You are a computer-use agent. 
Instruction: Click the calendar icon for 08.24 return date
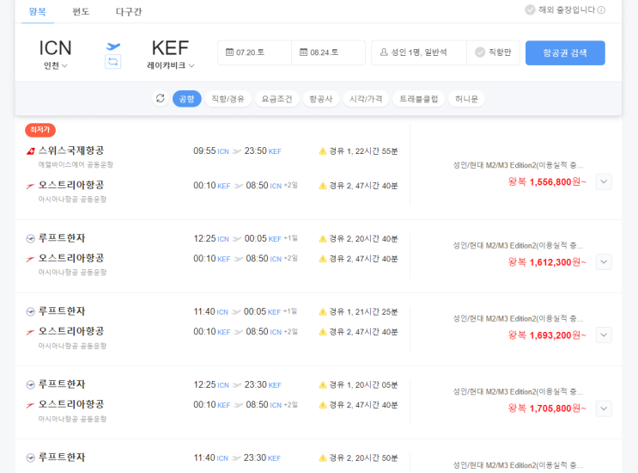303,52
